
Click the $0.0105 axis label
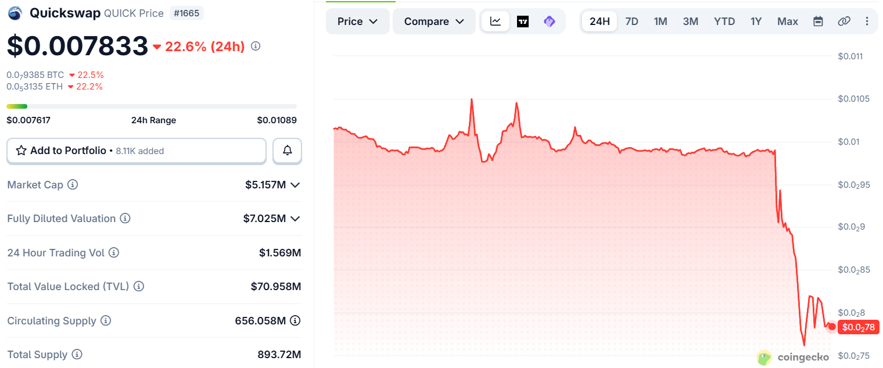(x=853, y=99)
